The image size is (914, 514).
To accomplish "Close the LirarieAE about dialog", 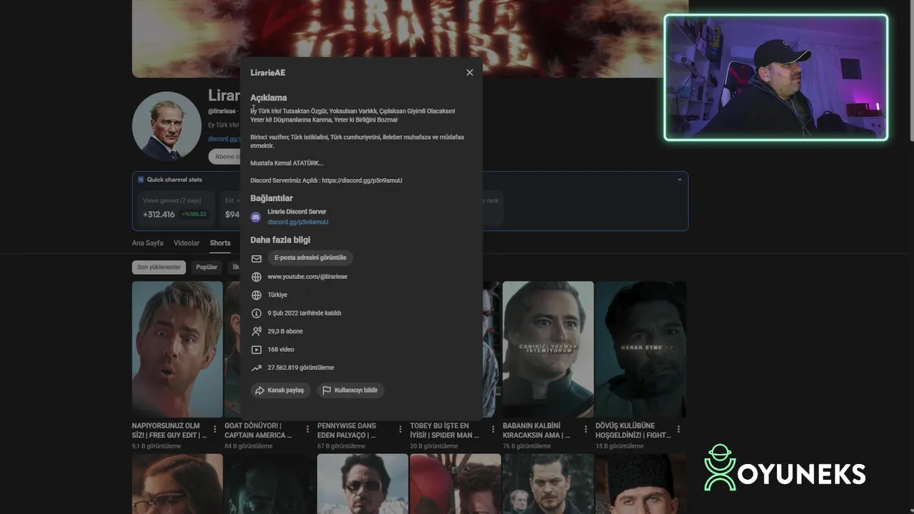I will (x=469, y=73).
